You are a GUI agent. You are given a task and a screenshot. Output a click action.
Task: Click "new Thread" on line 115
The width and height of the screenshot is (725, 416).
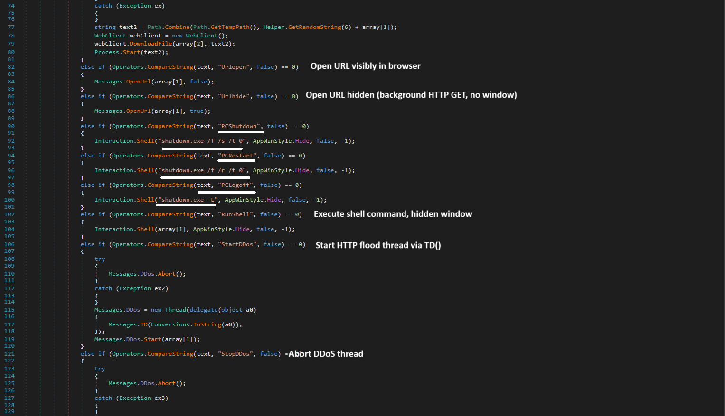click(169, 310)
